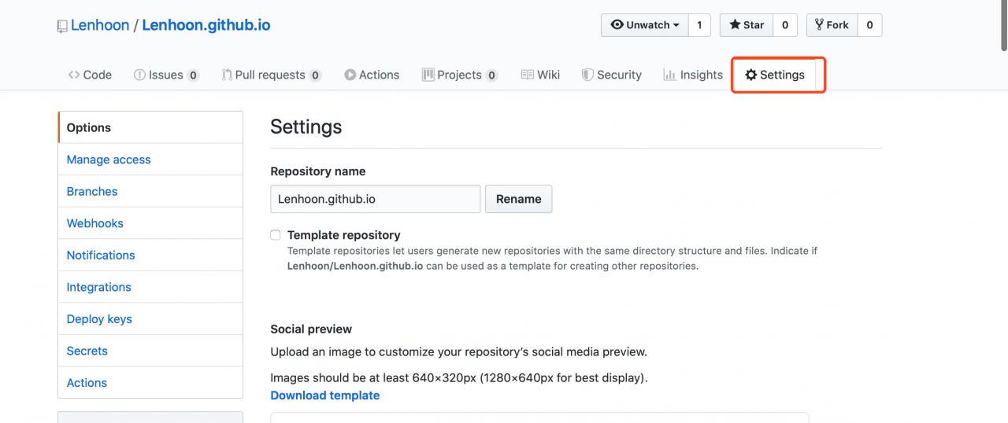
Task: Open the Download template link
Action: (324, 395)
